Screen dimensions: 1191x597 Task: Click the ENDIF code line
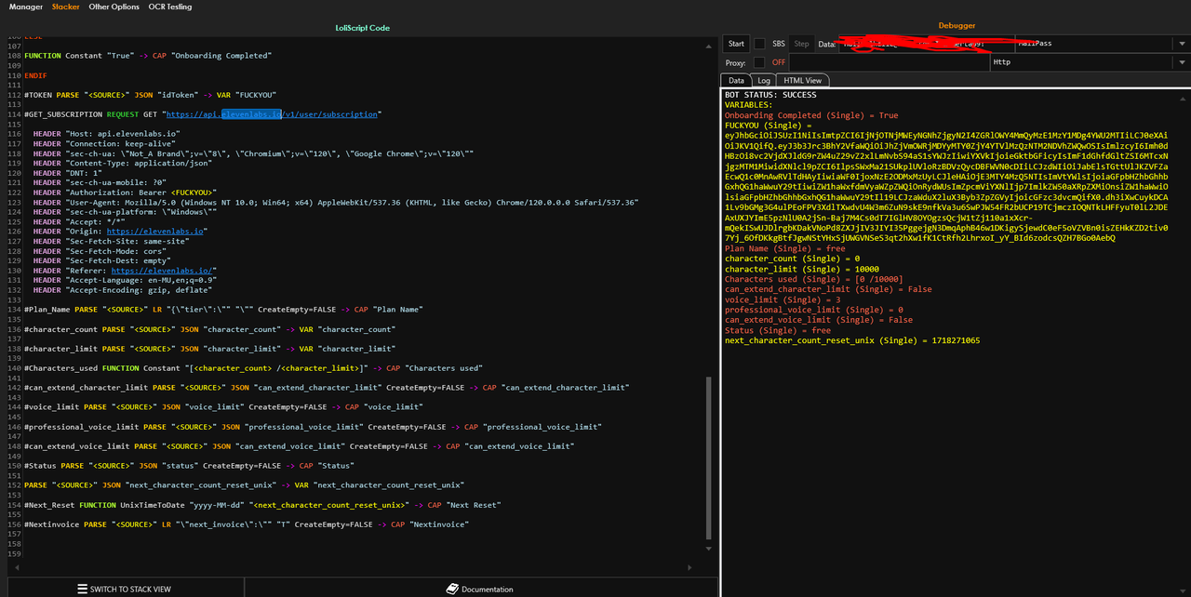[x=35, y=75]
